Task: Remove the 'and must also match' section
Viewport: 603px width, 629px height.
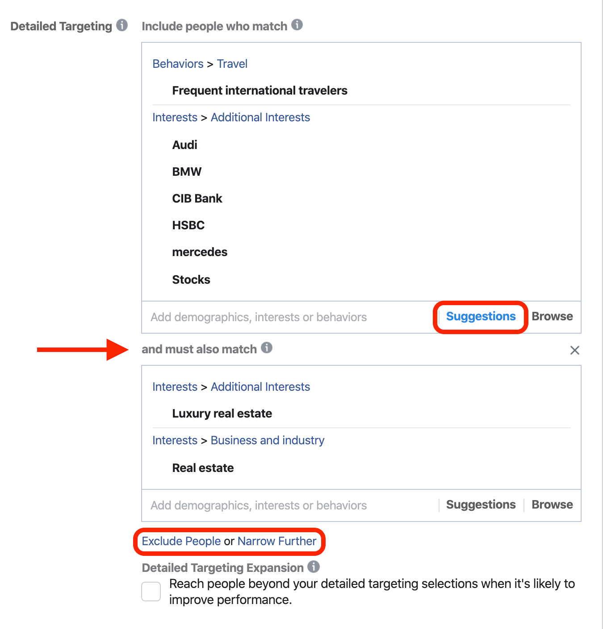Action: [574, 350]
